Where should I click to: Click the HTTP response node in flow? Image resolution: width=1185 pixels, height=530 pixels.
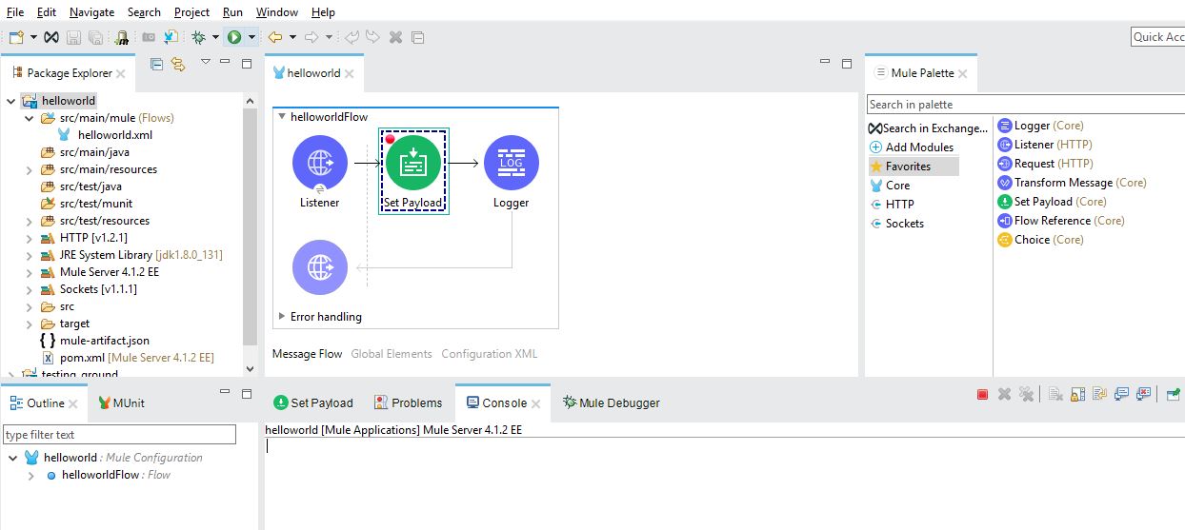[320, 267]
